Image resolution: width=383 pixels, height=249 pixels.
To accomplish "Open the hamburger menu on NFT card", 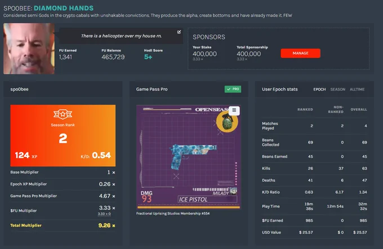I will [x=234, y=110].
